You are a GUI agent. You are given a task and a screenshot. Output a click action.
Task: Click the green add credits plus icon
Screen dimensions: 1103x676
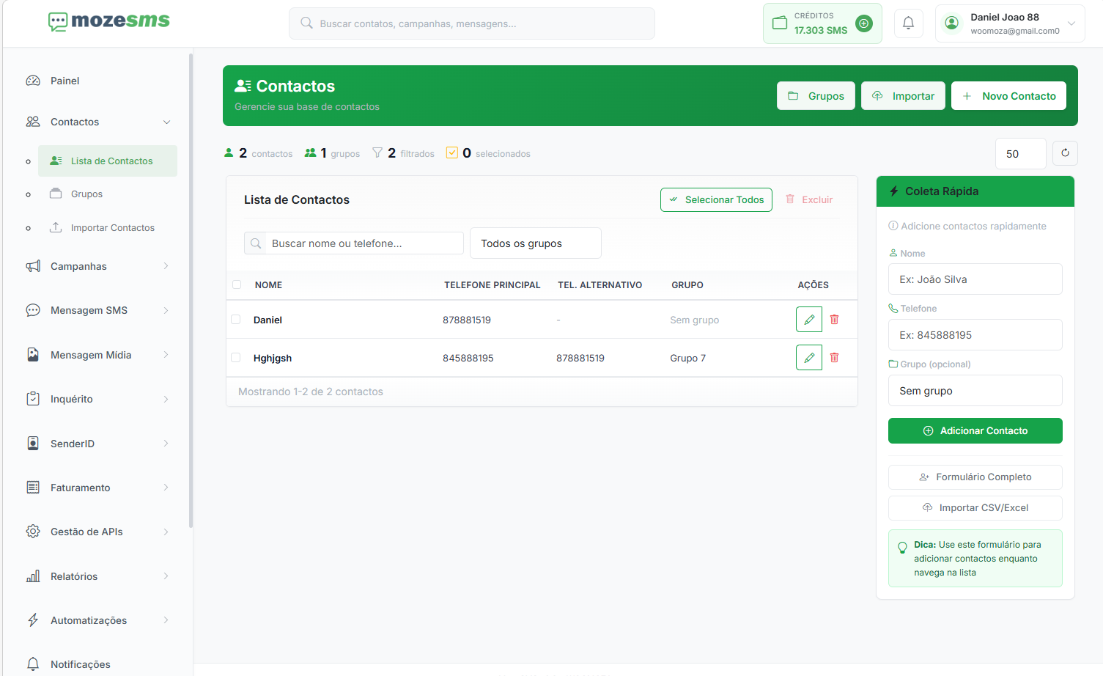[864, 23]
